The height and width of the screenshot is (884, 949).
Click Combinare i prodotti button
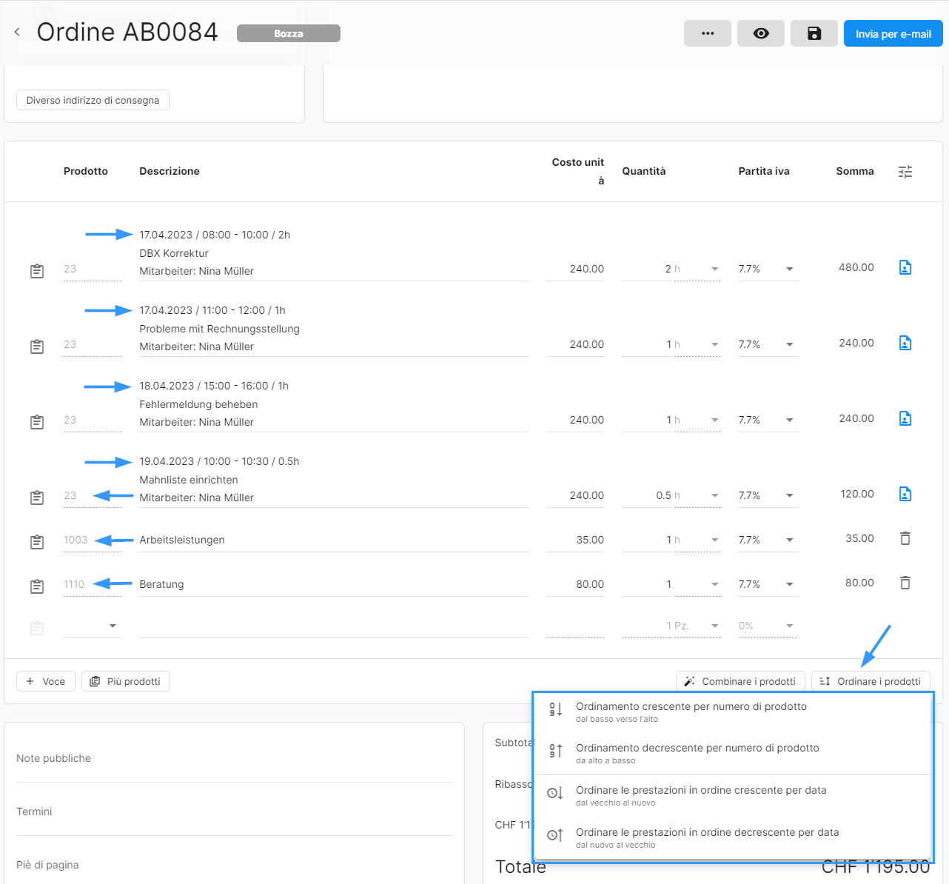click(740, 681)
